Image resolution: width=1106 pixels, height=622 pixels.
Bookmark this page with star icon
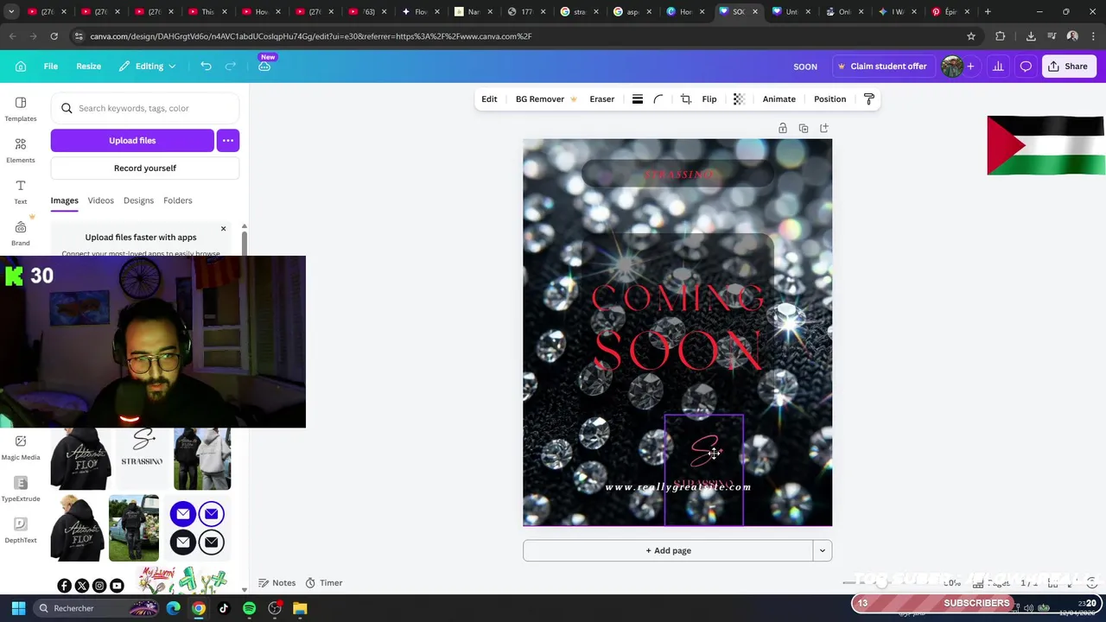click(x=971, y=36)
